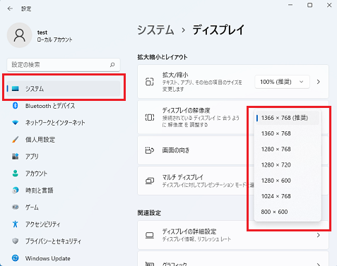
Task: Open the test user account avatar
Action: click(20, 35)
